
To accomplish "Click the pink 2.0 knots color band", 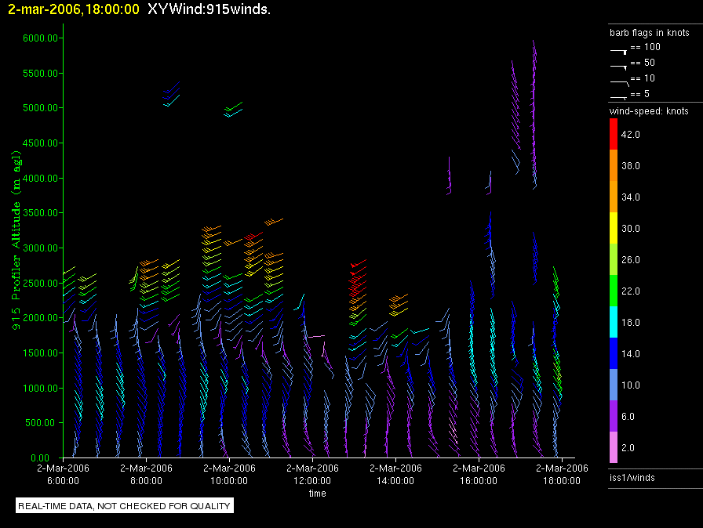I will coord(614,448).
